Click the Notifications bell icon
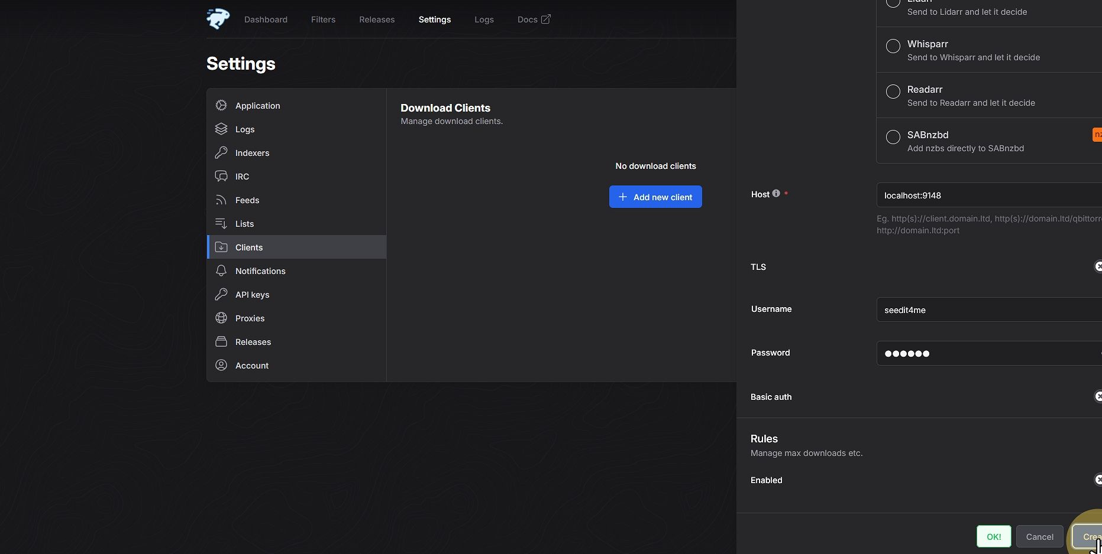 221,271
